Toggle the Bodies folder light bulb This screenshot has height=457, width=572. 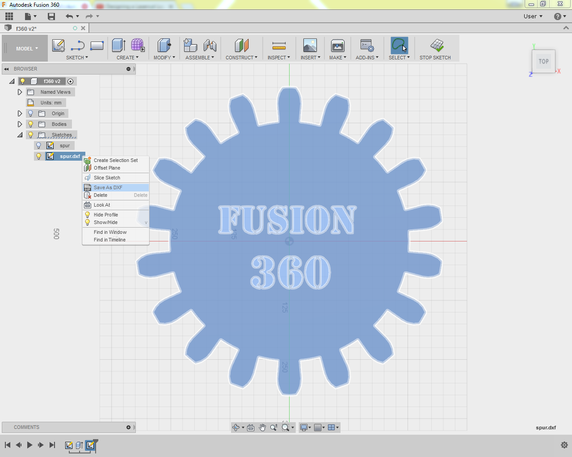tap(30, 124)
